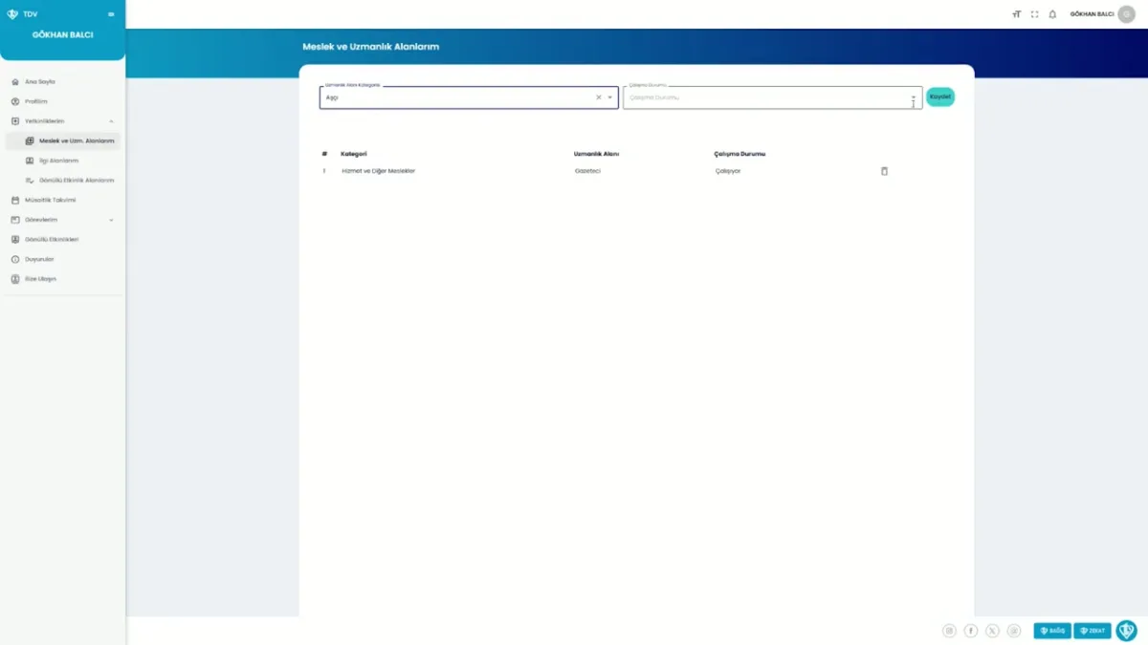
Task: Open the Instagram social link
Action: pos(949,631)
